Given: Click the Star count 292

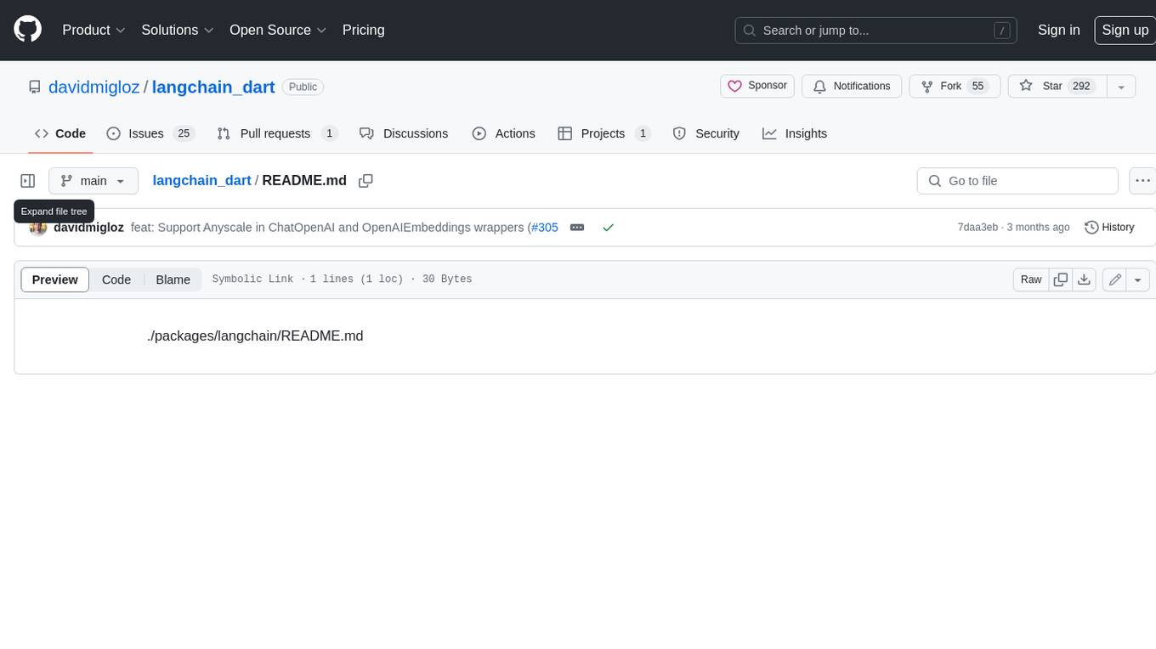Looking at the screenshot, I should tap(1081, 86).
